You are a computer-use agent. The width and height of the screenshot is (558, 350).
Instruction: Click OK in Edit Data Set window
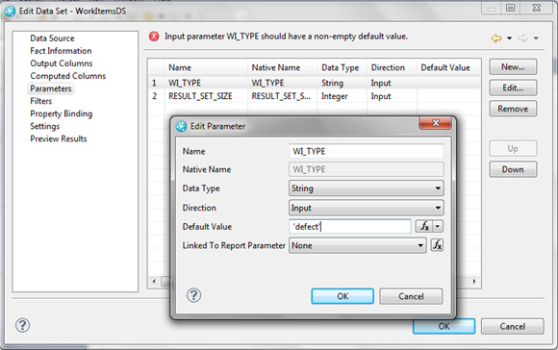(444, 326)
